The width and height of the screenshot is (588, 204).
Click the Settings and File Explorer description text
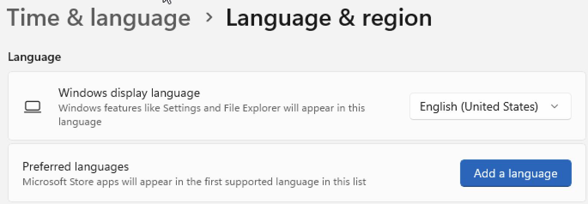coord(212,114)
